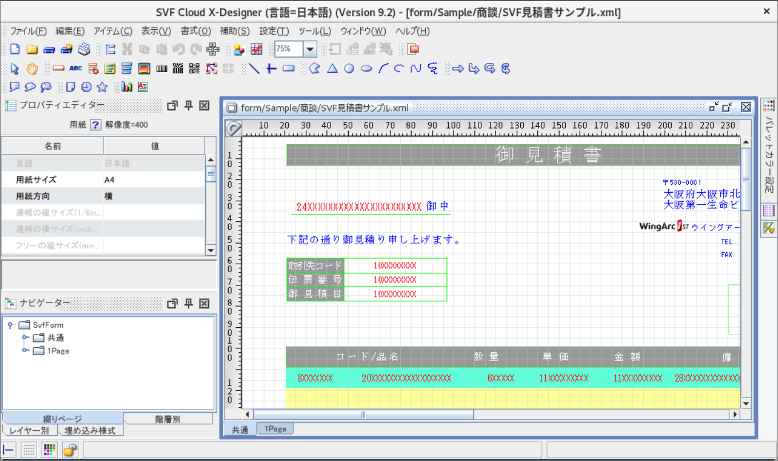The image size is (778, 461).
Task: Select the barcode field tool
Action: tap(161, 69)
